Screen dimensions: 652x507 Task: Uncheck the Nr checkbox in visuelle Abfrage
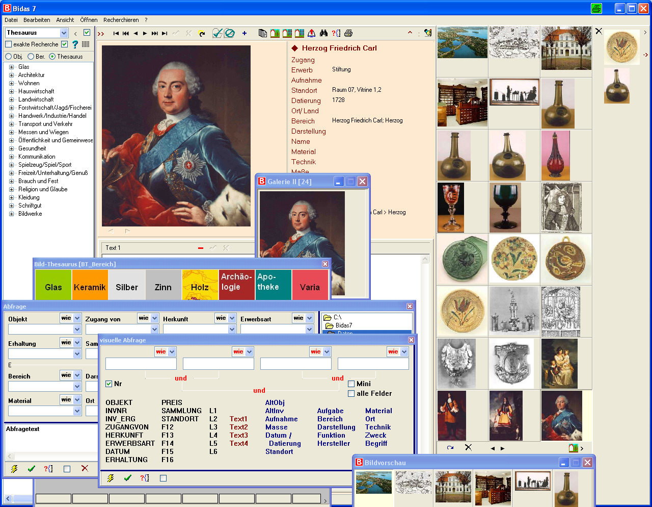(x=108, y=384)
